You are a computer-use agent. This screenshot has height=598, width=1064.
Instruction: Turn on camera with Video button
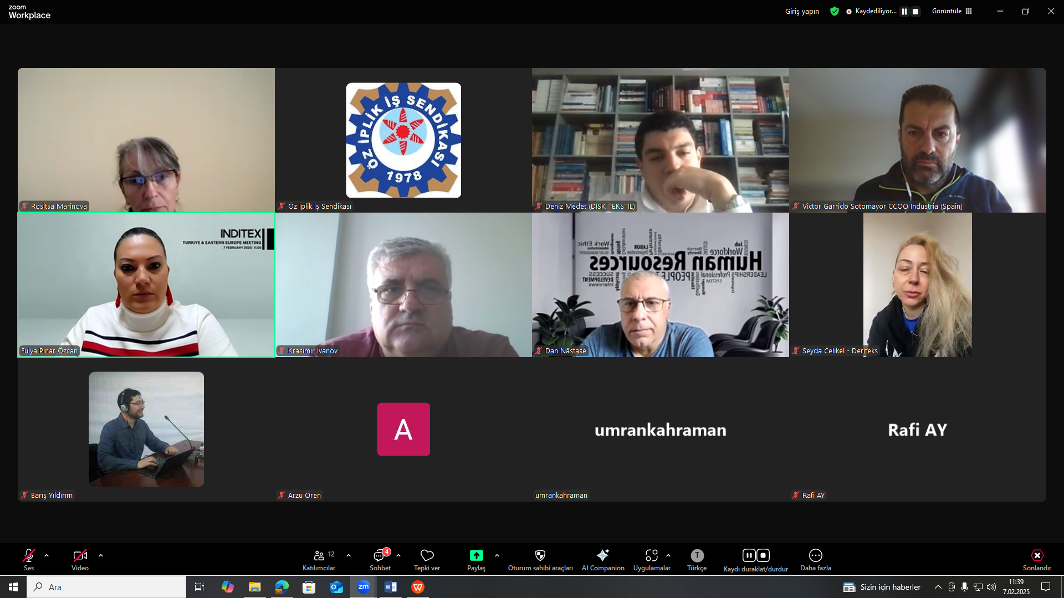click(x=80, y=559)
